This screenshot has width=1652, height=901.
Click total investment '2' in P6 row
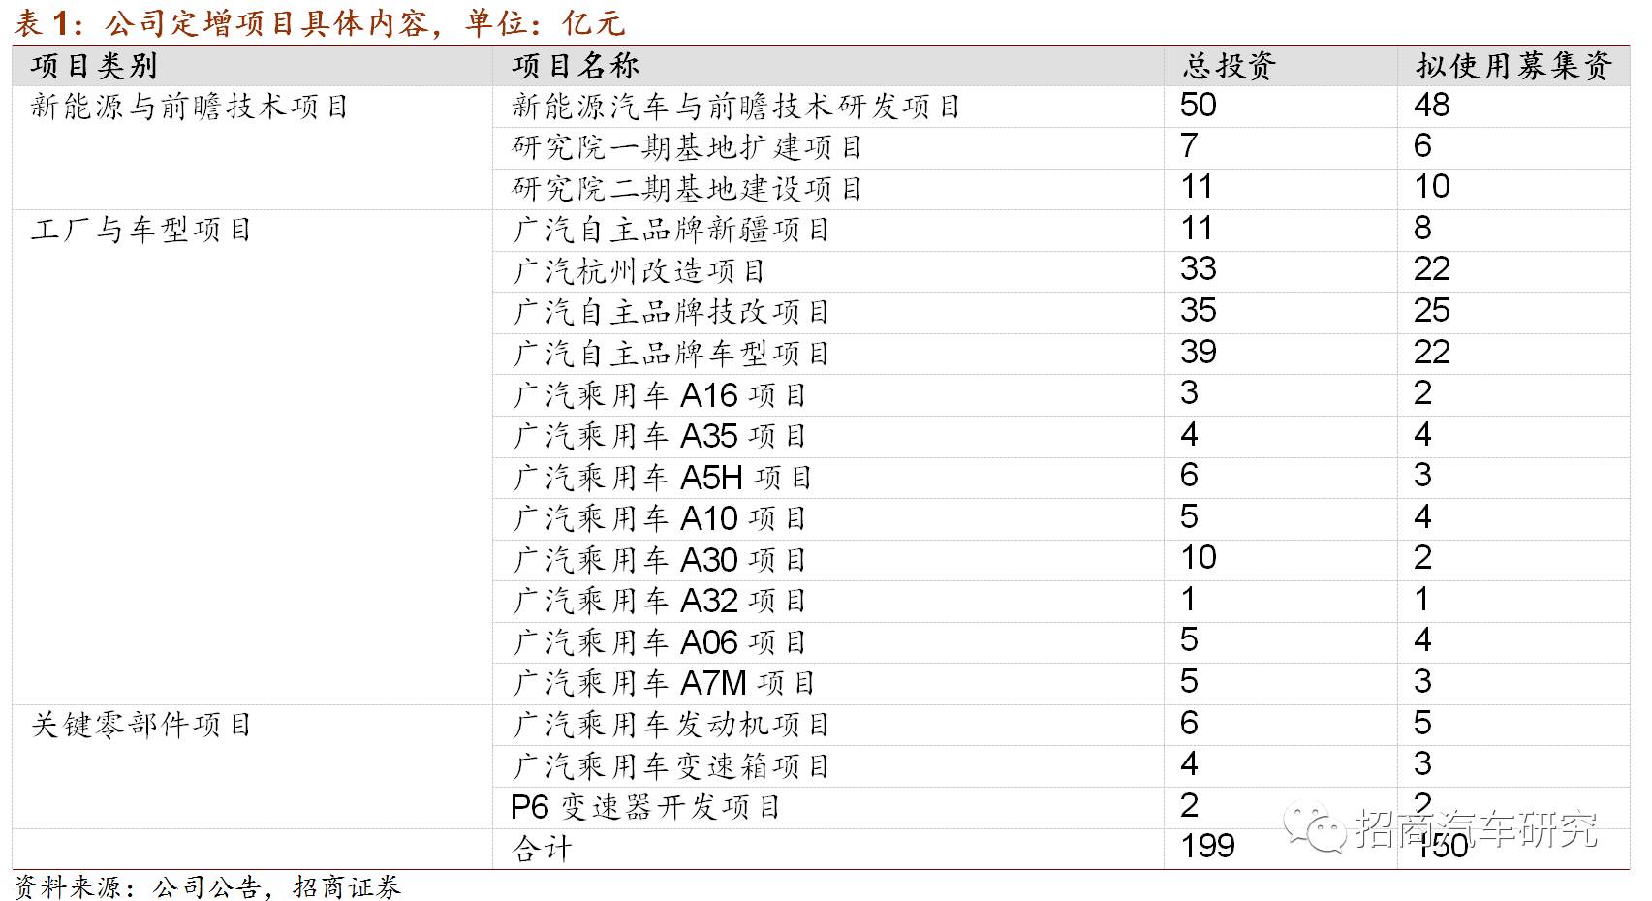pyautogui.click(x=1190, y=805)
